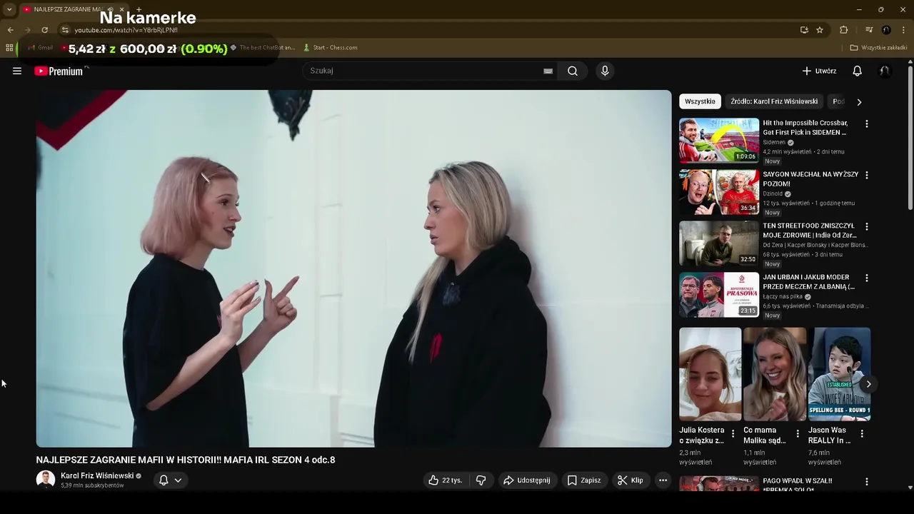914x514 pixels.
Task: Open Julia Kostera short thumbnail
Action: click(x=710, y=374)
